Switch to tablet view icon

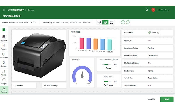pyautogui.click(x=112, y=22)
